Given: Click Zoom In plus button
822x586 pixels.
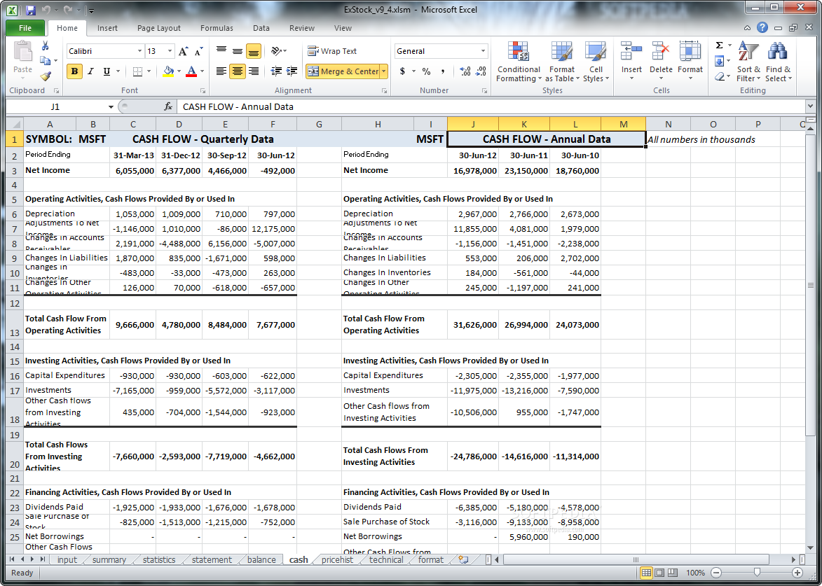Looking at the screenshot, I should (797, 573).
